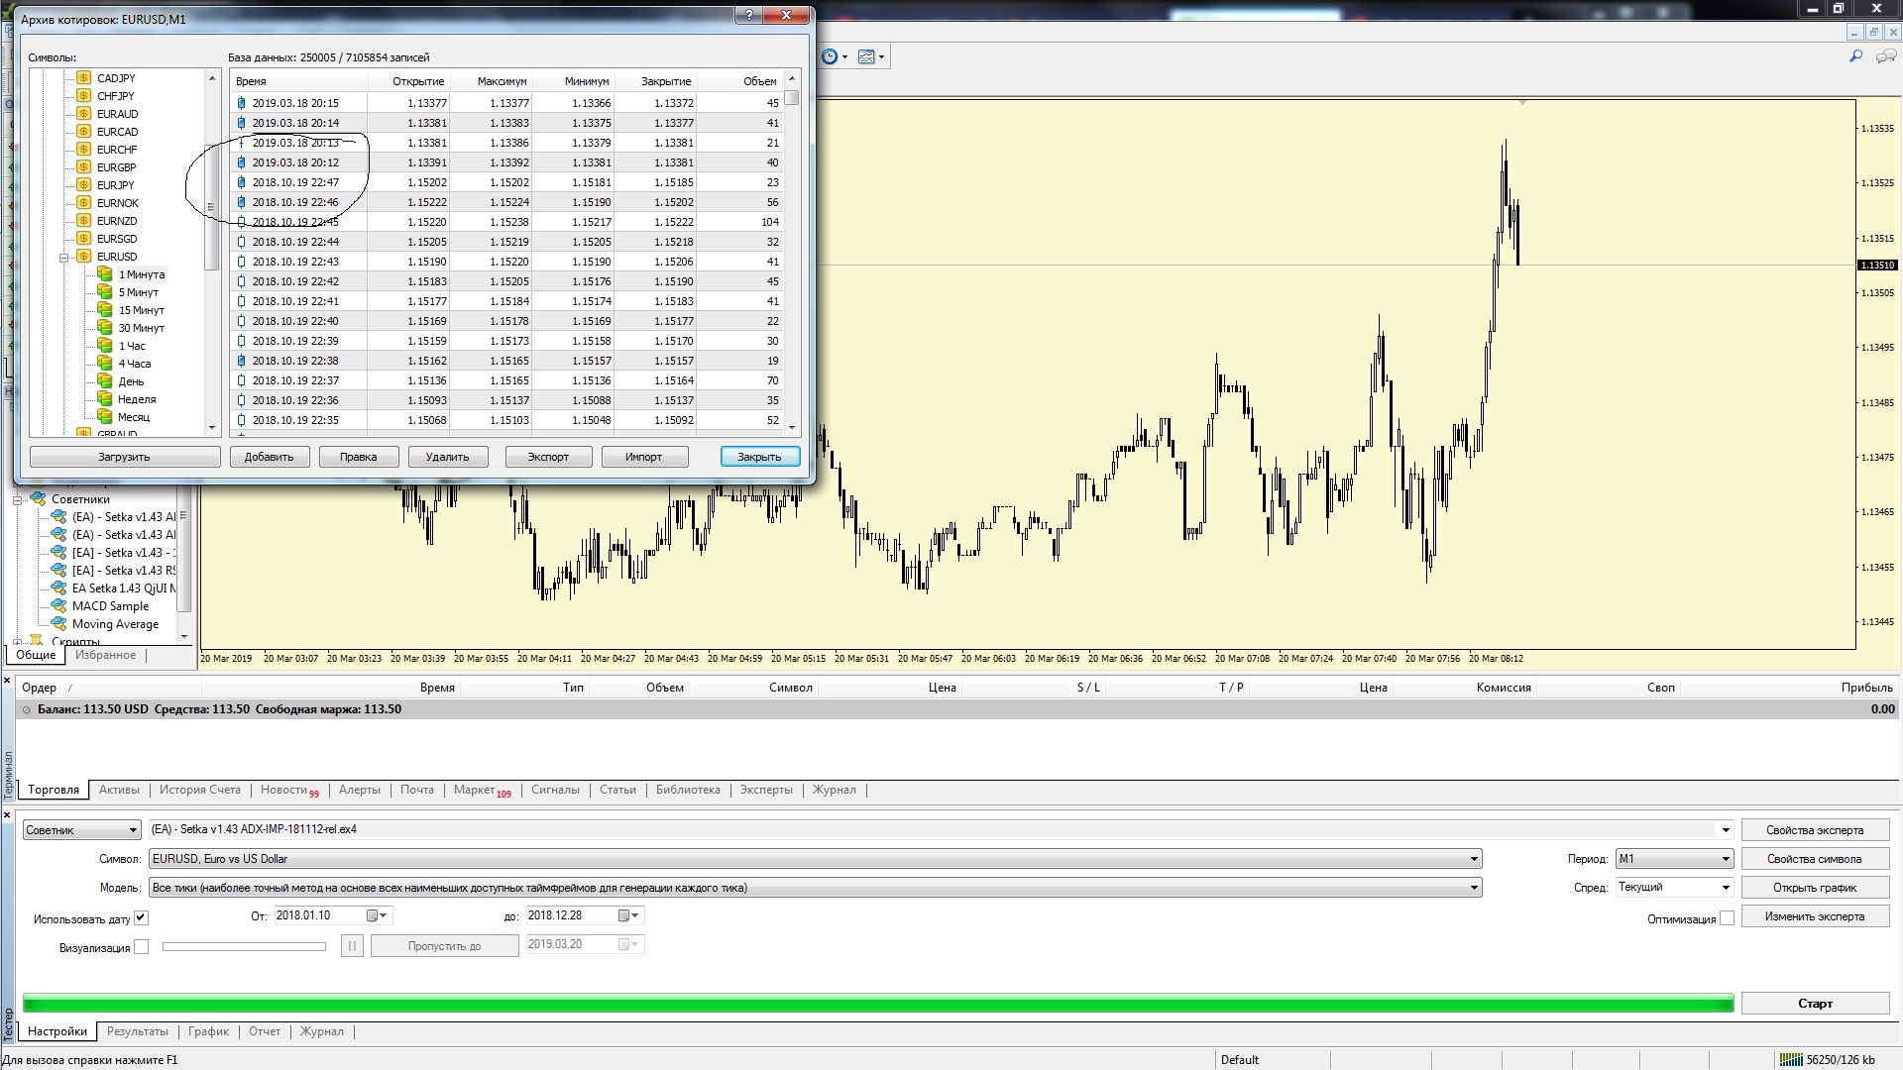Image resolution: width=1903 pixels, height=1070 pixels.
Task: Collapse the EURUSD tree node
Action: tap(64, 258)
